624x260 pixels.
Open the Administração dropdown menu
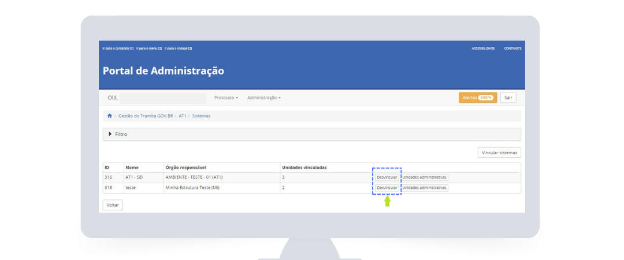[x=263, y=98]
